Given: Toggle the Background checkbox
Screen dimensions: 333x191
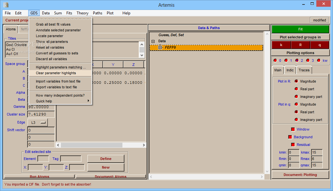Looking at the screenshot, I should (290, 137).
